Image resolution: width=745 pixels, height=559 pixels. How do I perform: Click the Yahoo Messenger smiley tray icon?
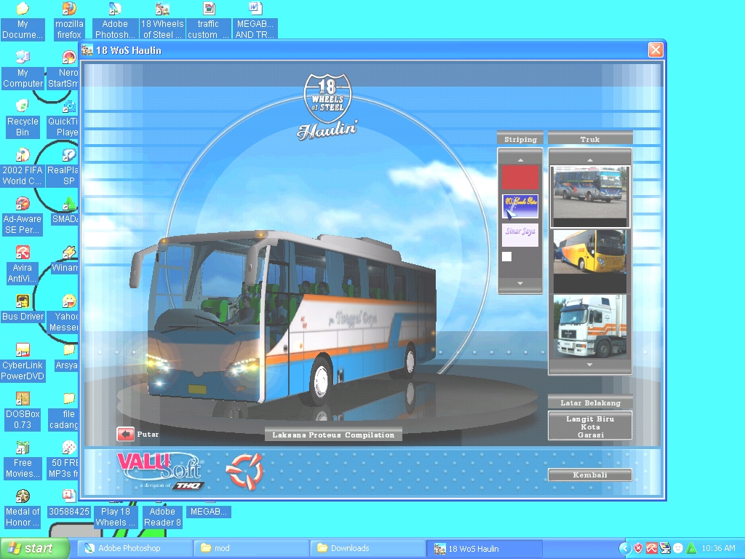(x=678, y=549)
